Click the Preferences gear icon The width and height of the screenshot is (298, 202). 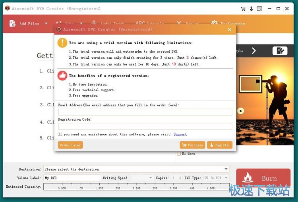click(x=214, y=23)
